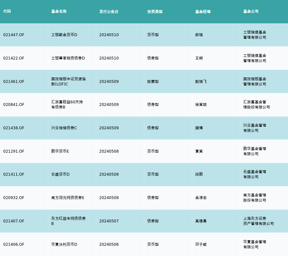Click the 投资类型 column header
Screen dimensions: 288x256
click(155, 12)
